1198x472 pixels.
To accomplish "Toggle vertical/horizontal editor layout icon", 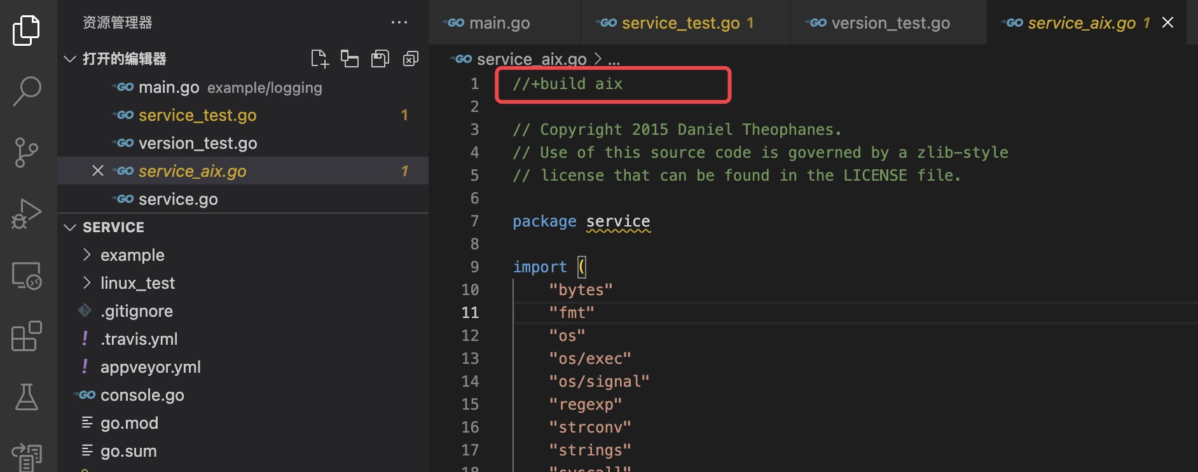I will coord(350,59).
